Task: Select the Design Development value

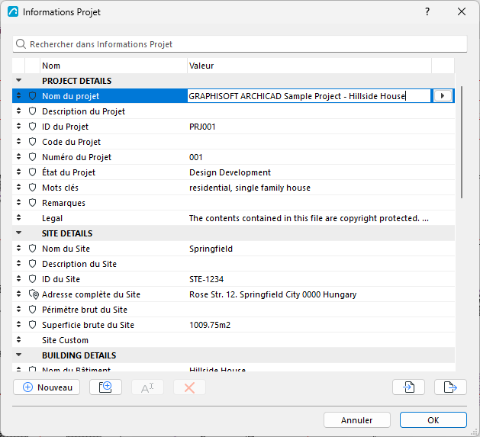Action: pos(230,172)
